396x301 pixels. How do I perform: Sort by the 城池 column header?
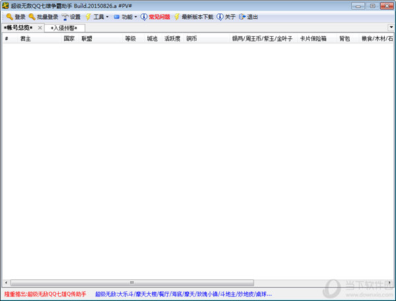[x=152, y=39]
